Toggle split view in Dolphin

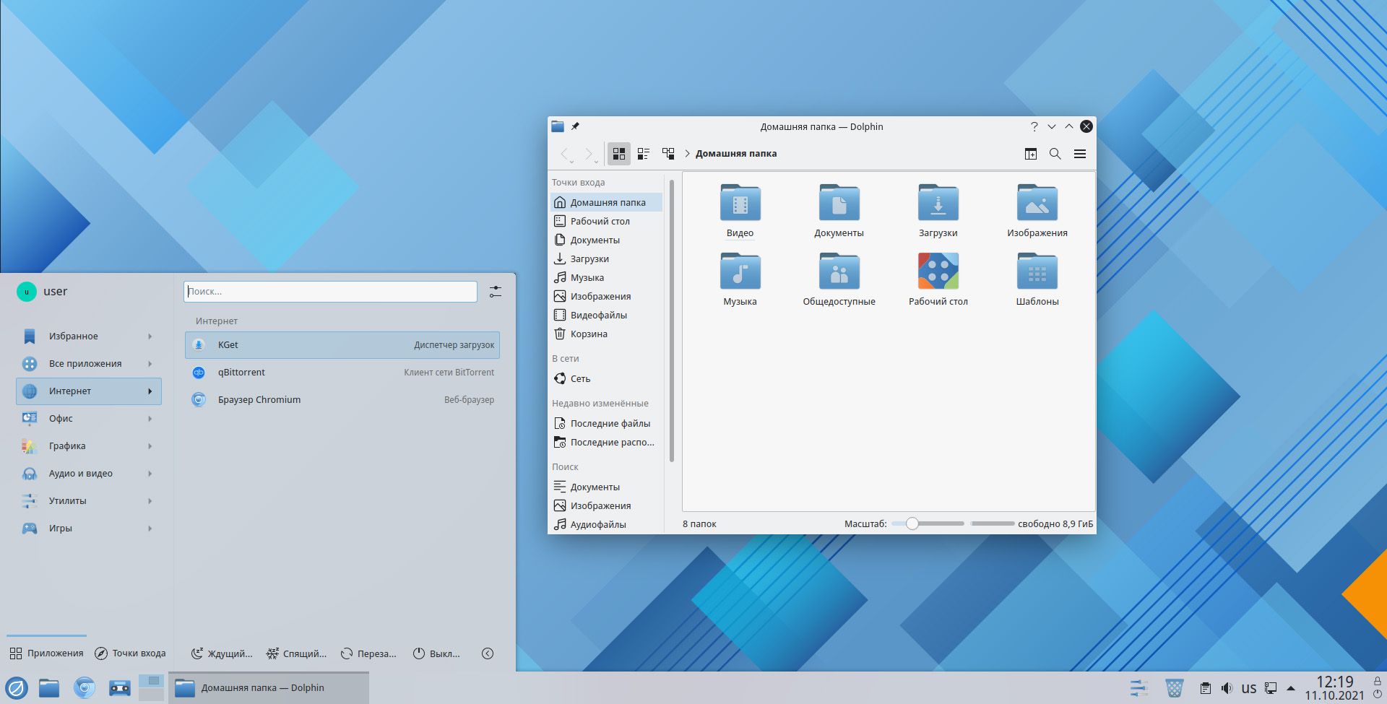(1031, 153)
